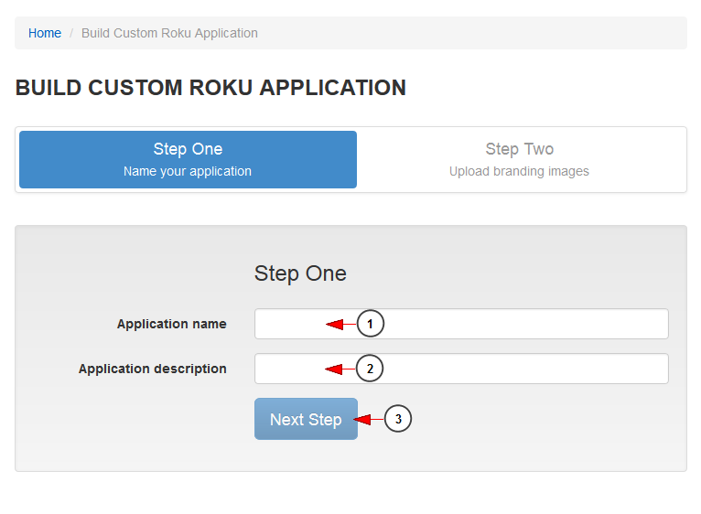Focus the Application description input field
The image size is (701, 514).
point(461,369)
